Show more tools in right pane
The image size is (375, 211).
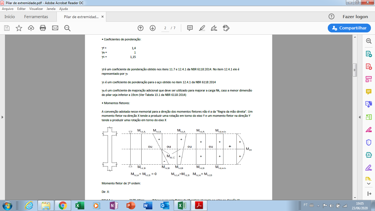(368, 184)
